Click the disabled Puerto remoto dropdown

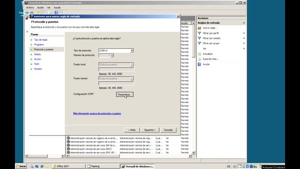tap(116, 78)
